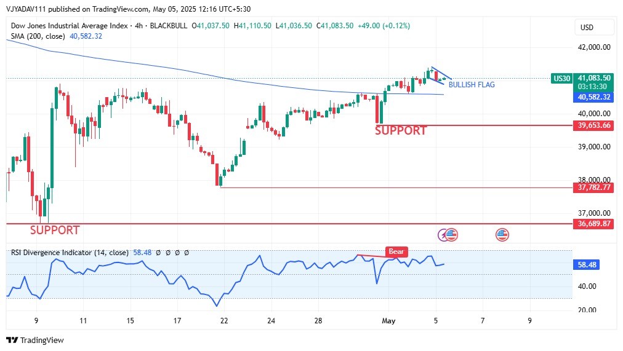Open the USD currency selector
Viewport: 623px width, 351px height.
(587, 28)
